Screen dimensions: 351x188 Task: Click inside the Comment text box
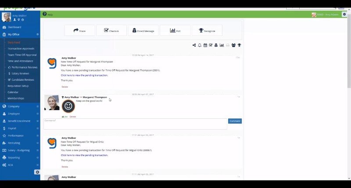[x=135, y=124]
